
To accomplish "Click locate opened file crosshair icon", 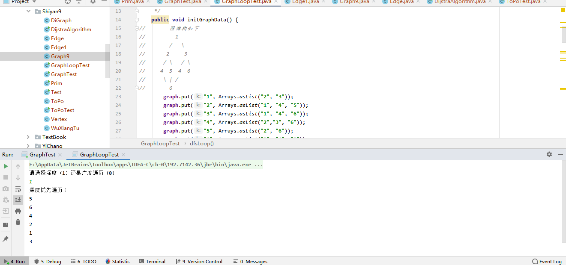I will pyautogui.click(x=68, y=2).
